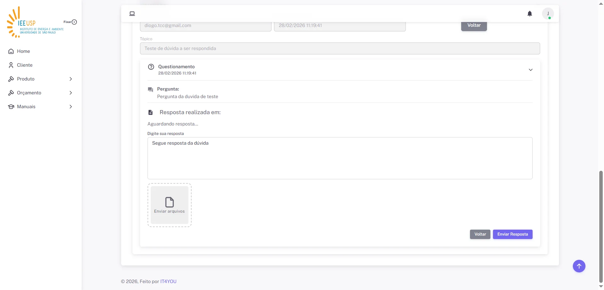Open Home in the sidebar
Viewport: 604px width, 290px height.
click(x=41, y=51)
